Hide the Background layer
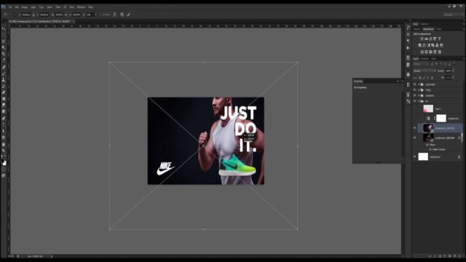Image resolution: width=466 pixels, height=262 pixels. tap(415, 157)
